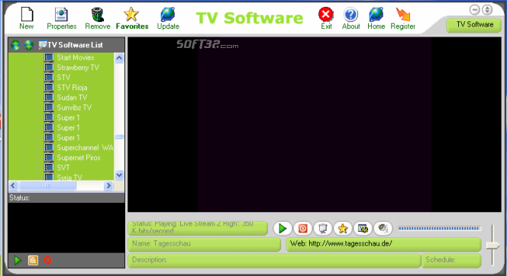Image resolution: width=507 pixels, height=276 pixels.
Task: Click round star add-to-favorites button
Action: click(343, 229)
